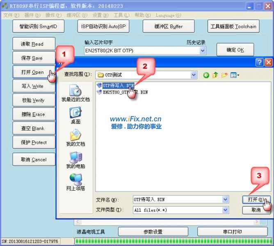Click the 取消 cancel button in dialog
The image size is (274, 246).
[x=256, y=210]
